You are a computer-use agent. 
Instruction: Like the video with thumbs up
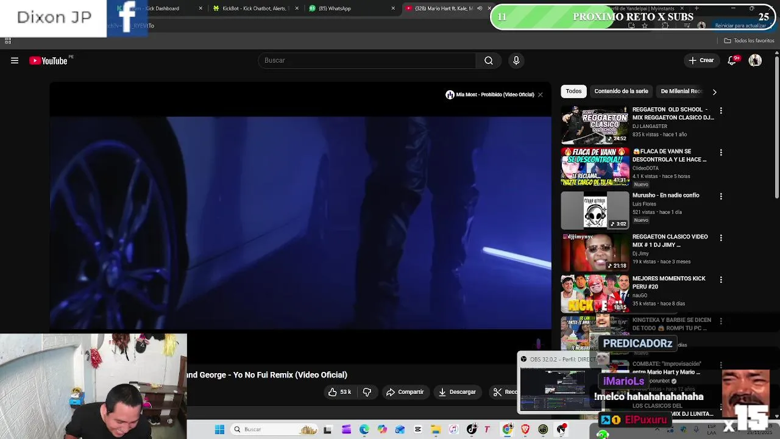coord(340,392)
